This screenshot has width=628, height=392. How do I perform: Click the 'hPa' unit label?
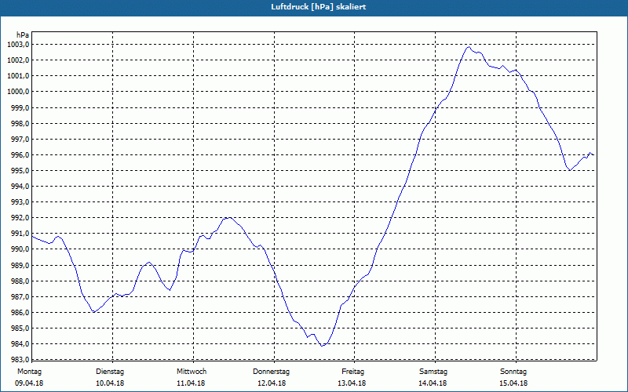click(23, 35)
